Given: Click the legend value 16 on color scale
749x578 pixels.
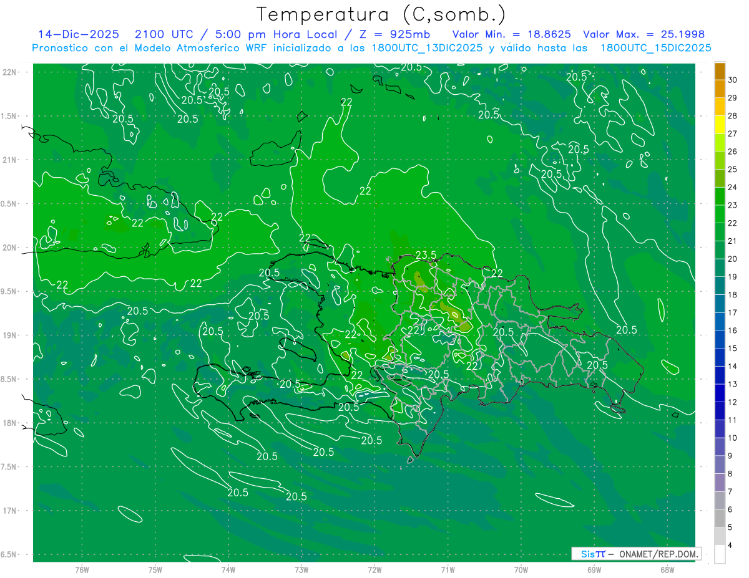Looking at the screenshot, I should coord(733,330).
